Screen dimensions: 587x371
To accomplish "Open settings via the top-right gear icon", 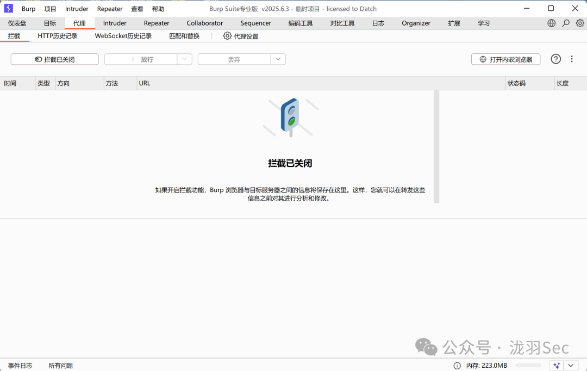I will (580, 23).
